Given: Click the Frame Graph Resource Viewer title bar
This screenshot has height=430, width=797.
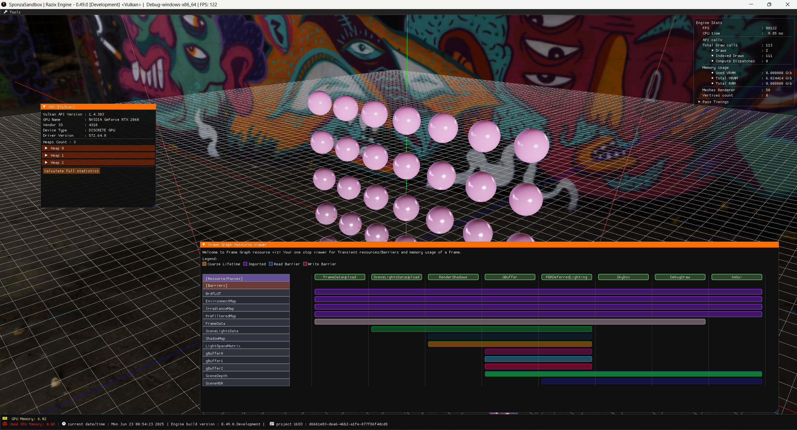Looking at the screenshot, I should coord(489,245).
